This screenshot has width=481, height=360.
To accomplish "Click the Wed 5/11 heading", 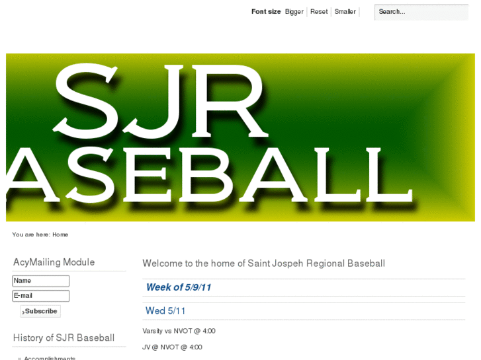I will point(165,310).
